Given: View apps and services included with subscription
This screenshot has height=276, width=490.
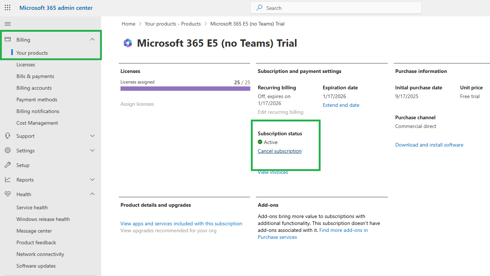Looking at the screenshot, I should pyautogui.click(x=181, y=223).
